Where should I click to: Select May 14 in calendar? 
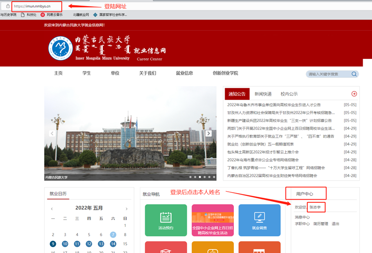coord(113,244)
